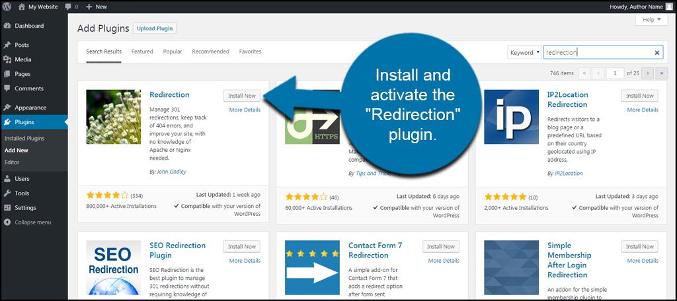Open the plugin Editor submenu item
The height and width of the screenshot is (301, 677).
12,162
